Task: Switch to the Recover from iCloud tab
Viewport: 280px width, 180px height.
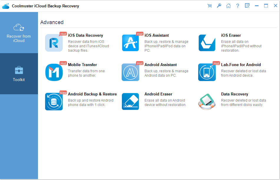Action: click(x=19, y=33)
